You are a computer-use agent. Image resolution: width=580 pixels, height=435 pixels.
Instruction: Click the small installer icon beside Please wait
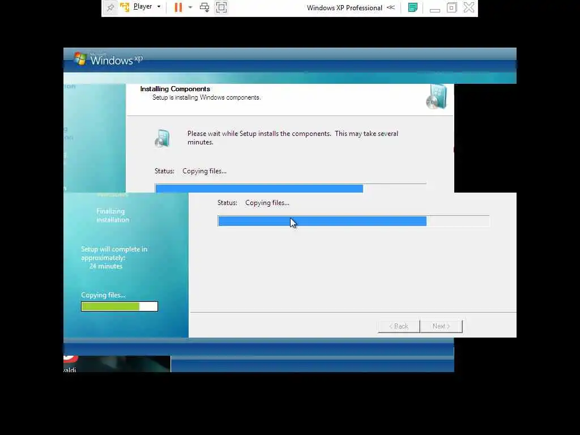click(x=163, y=138)
